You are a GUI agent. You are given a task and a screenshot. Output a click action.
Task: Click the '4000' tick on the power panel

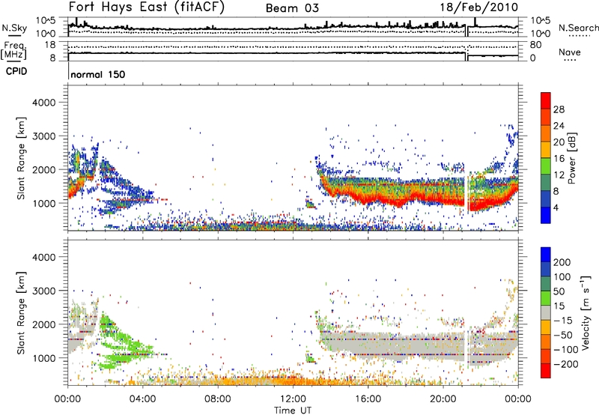coord(43,103)
